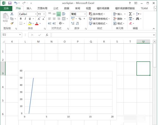
Task: Open 单元格样式 cell styles menu
Action: point(98,23)
